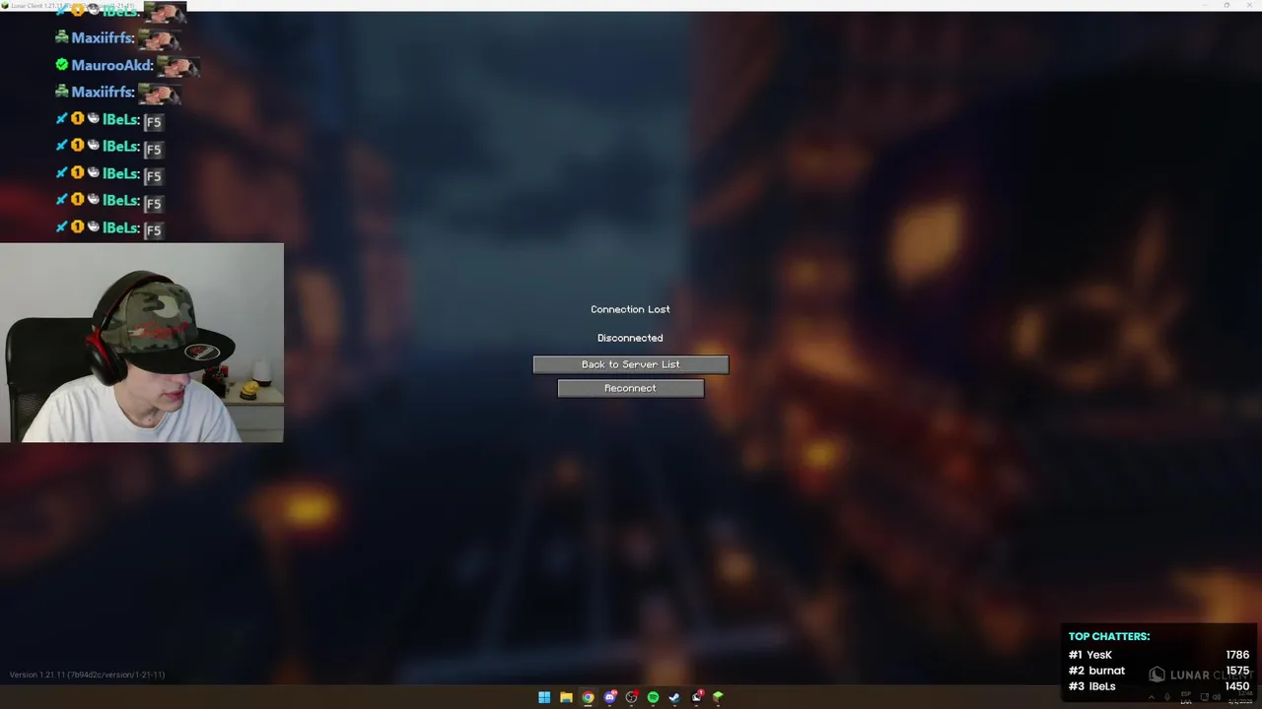Click the taskbar icon with the red badge showing 1
Viewport: 1262px width, 709px height.
(x=697, y=697)
